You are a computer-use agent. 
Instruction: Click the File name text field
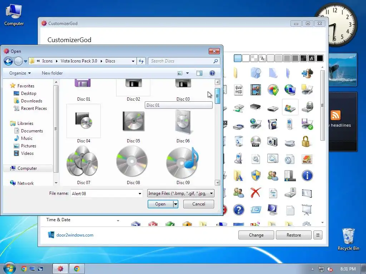[x=104, y=194]
